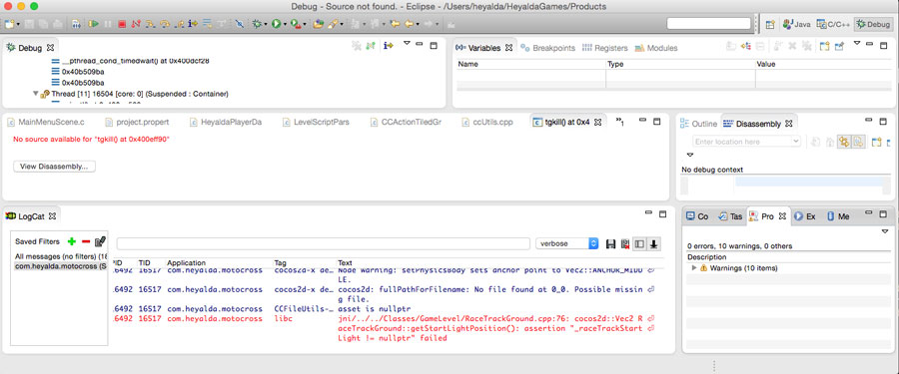This screenshot has height=374, width=899.
Task: Open the Breakpoints view tab
Action: coord(547,48)
